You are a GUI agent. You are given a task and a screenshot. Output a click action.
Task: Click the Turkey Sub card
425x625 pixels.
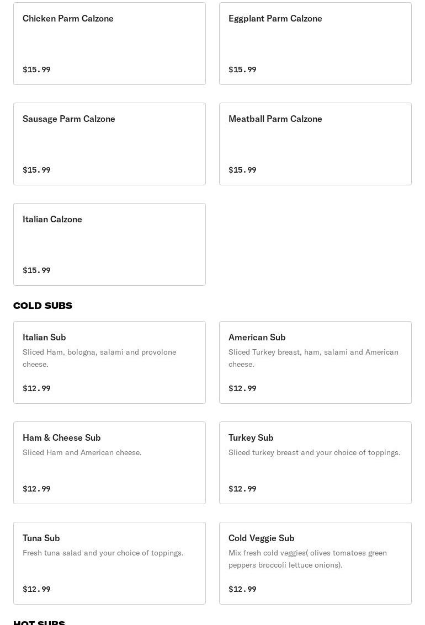(x=315, y=463)
